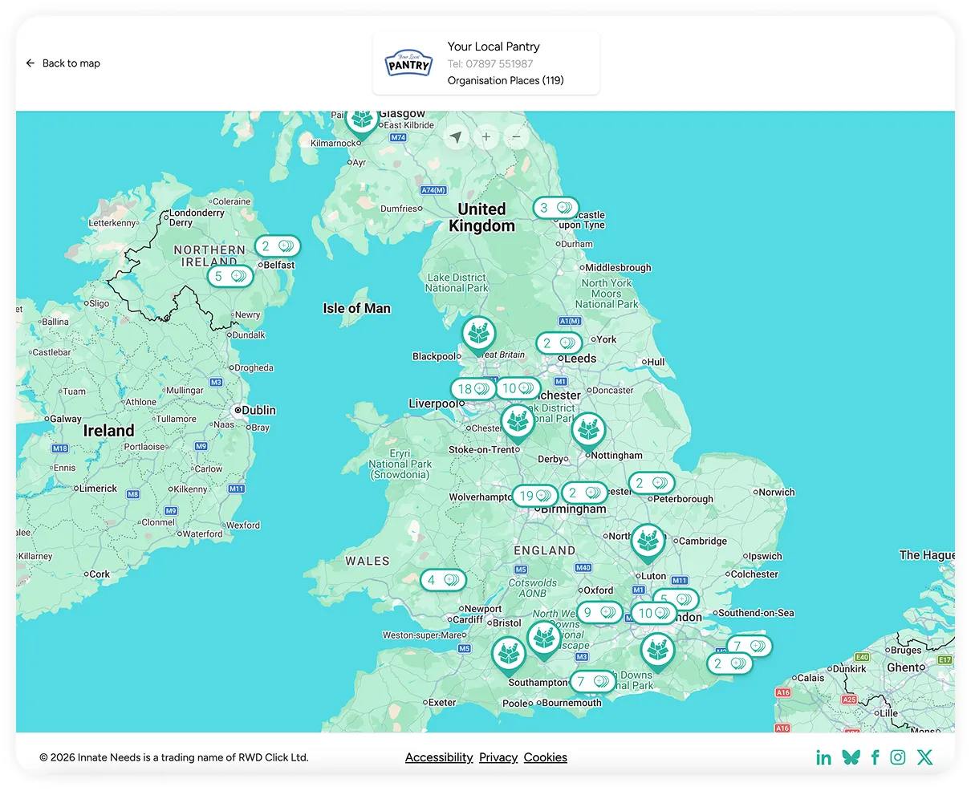Click the Cork label on the map

click(x=100, y=574)
